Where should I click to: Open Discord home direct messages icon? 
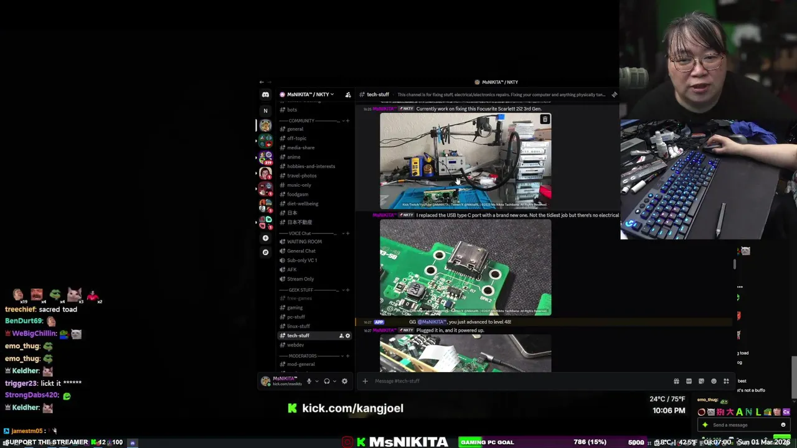click(x=265, y=95)
